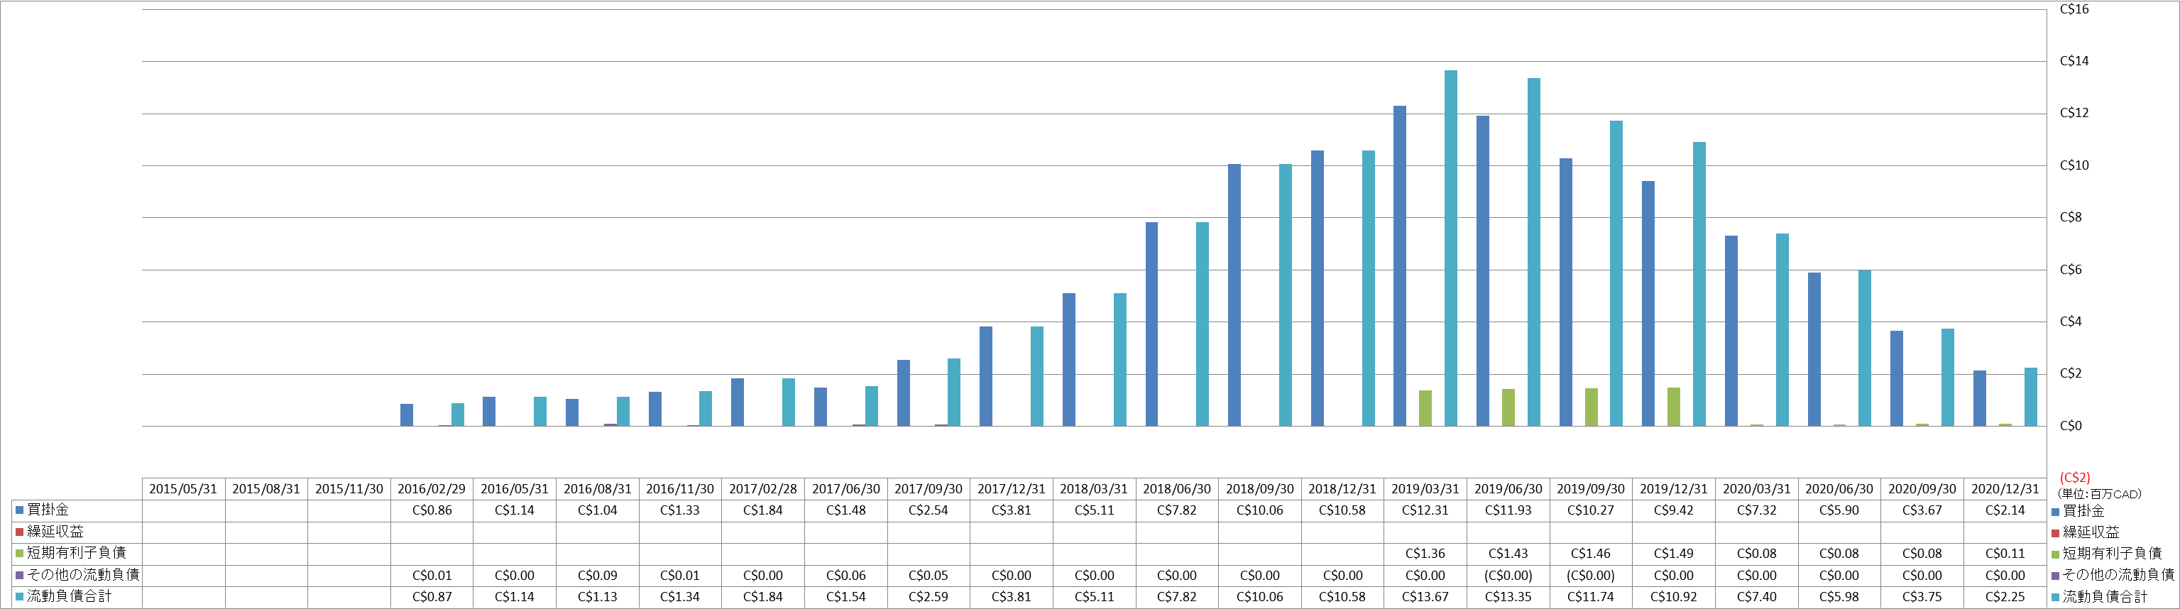2180x609 pixels.
Task: Click the 2015/05/31 date column header
Action: pos(184,489)
